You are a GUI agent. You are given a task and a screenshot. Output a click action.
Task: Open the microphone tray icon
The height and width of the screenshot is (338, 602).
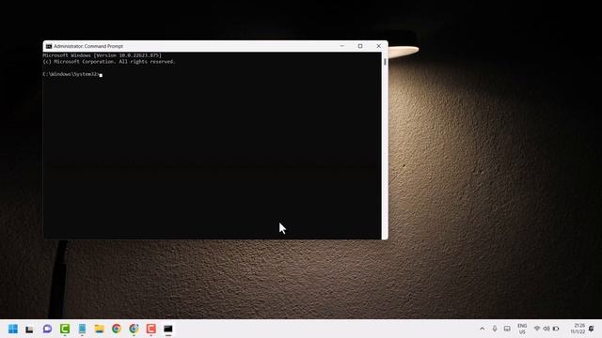pyautogui.click(x=495, y=329)
